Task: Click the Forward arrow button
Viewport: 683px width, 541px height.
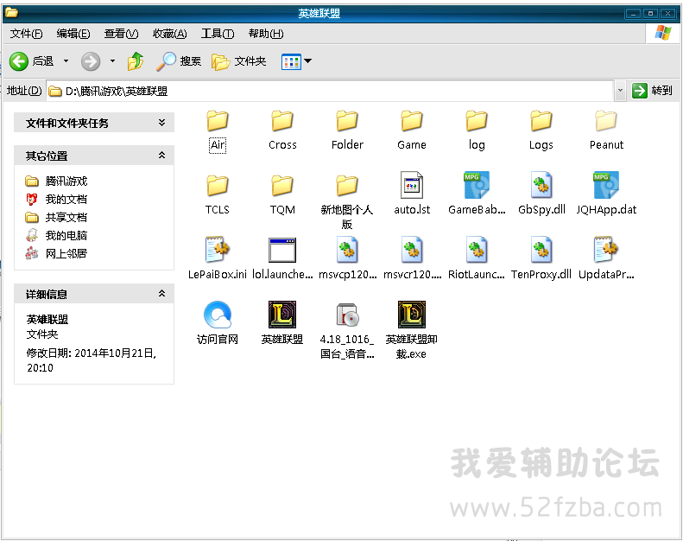Action: [x=91, y=61]
